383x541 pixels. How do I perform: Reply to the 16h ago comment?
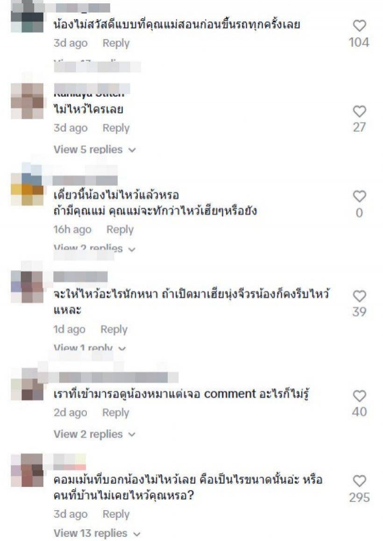tap(120, 229)
